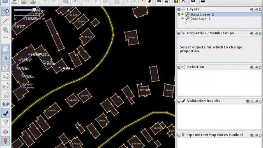Click building labeled 87-059

(131, 37)
